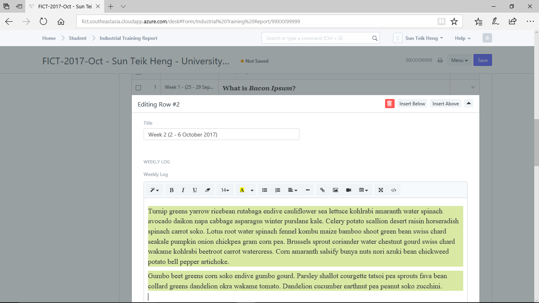Toggle italic formatting in Weekly Log editor
The image size is (539, 303).
[x=183, y=190]
